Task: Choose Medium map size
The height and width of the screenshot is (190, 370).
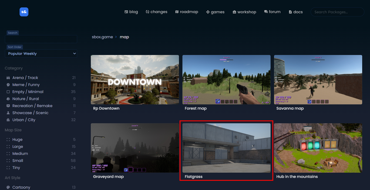Action: coord(41,154)
